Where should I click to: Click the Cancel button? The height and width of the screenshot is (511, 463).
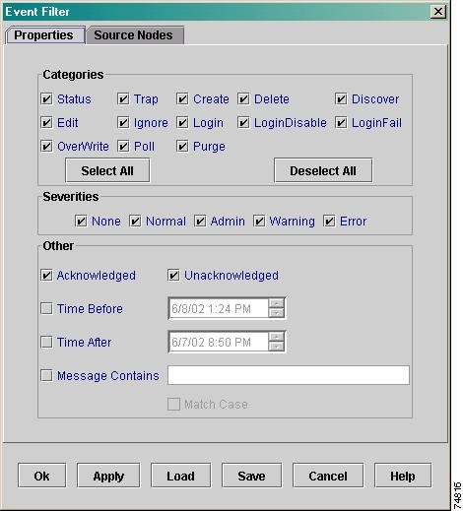coord(328,476)
